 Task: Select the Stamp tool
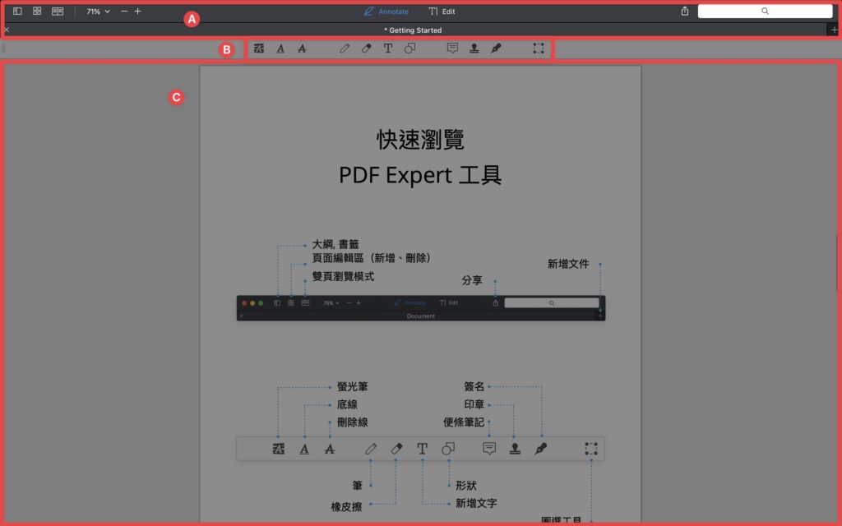[x=474, y=48]
